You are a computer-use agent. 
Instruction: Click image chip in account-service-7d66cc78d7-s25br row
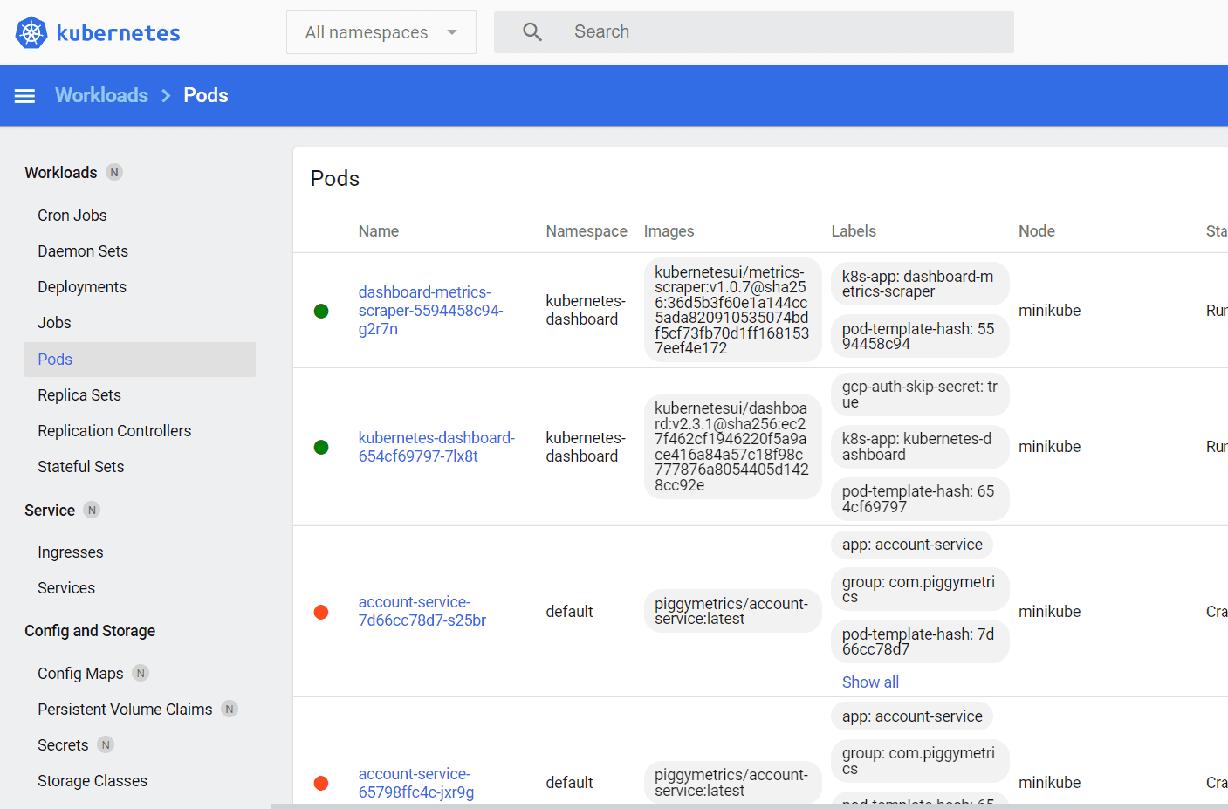click(732, 611)
